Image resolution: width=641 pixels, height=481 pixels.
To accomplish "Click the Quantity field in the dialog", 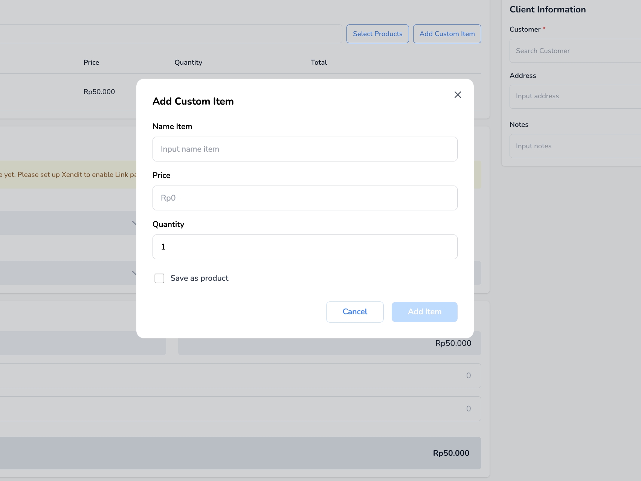I will 305,247.
